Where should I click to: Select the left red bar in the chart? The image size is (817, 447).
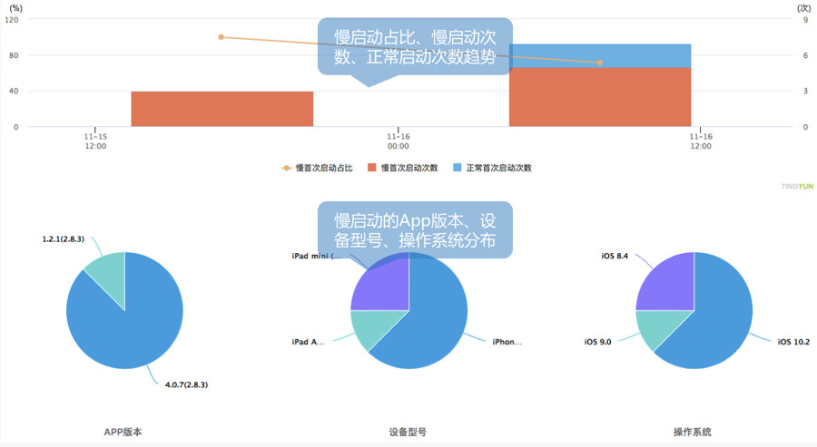(221, 109)
